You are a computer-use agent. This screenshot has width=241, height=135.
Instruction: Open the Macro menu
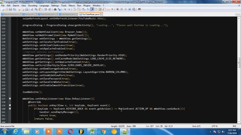pos(72,6)
